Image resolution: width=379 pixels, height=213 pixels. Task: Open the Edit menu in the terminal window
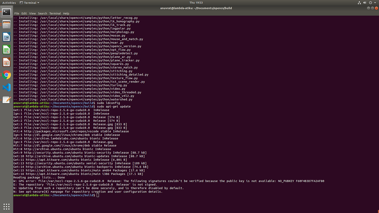(24, 13)
